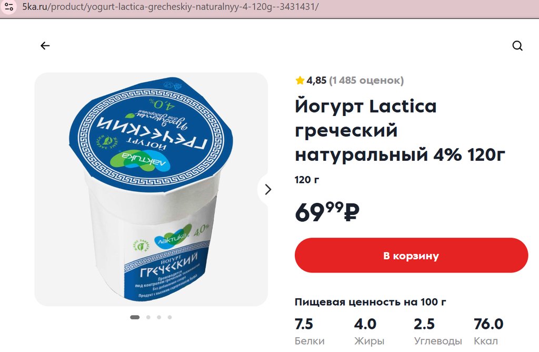The image size is (539, 352).
Task: Add yogurt to cart with В корзину
Action: [411, 256]
